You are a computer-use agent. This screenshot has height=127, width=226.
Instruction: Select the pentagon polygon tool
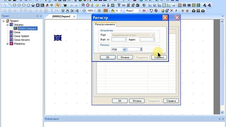[x=28, y=5]
